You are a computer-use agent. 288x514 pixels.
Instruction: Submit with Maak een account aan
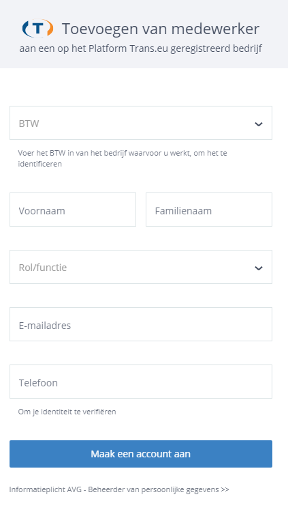point(141,454)
